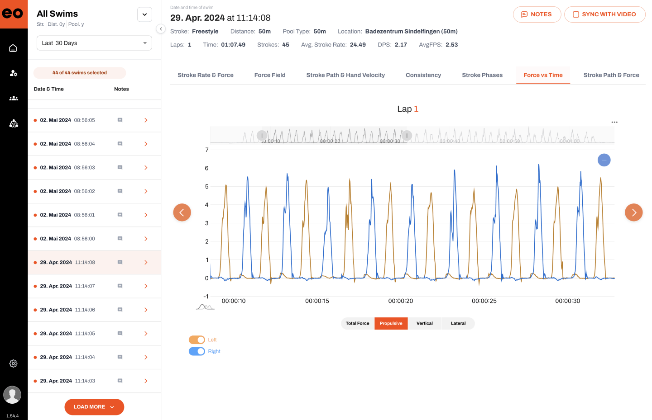
Task: Expand swim 29. Apr. 2024 11:14:08 chevron
Action: pyautogui.click(x=146, y=262)
